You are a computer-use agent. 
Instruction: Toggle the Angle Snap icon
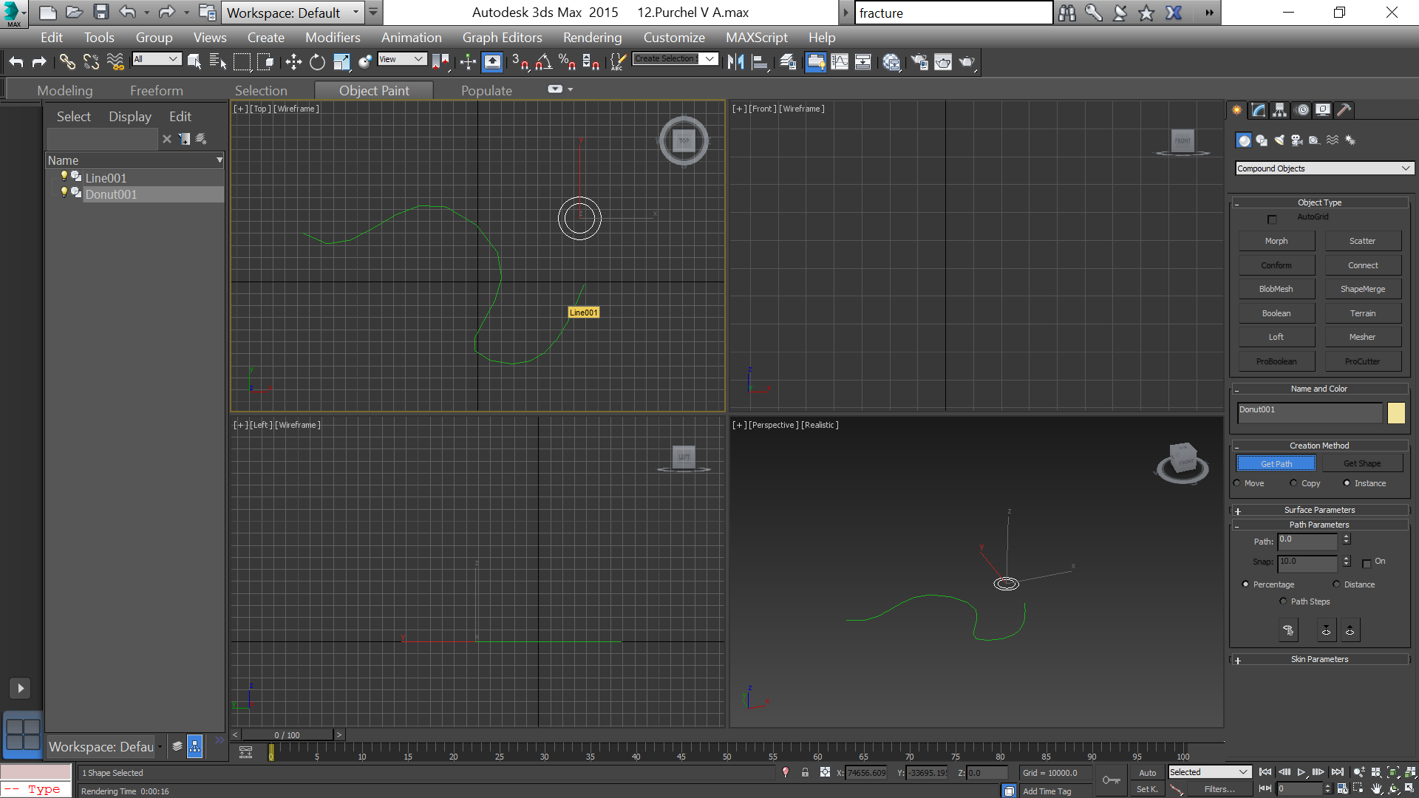544,62
